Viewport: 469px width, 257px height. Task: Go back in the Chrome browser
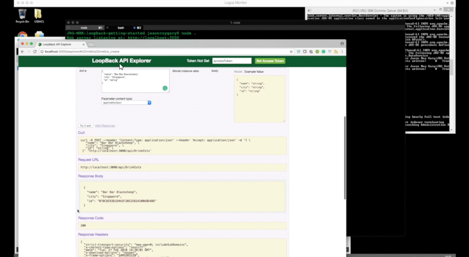[x=23, y=51]
